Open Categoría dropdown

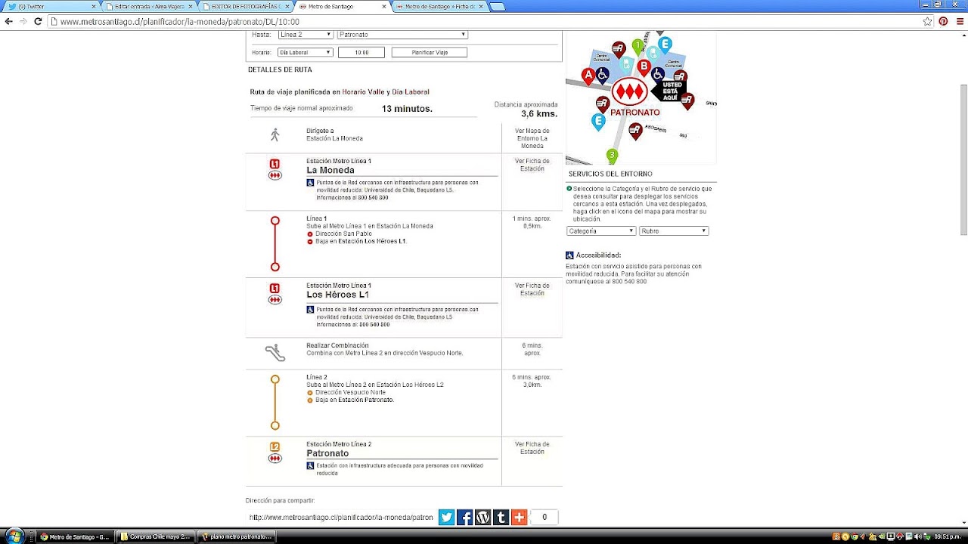(601, 231)
